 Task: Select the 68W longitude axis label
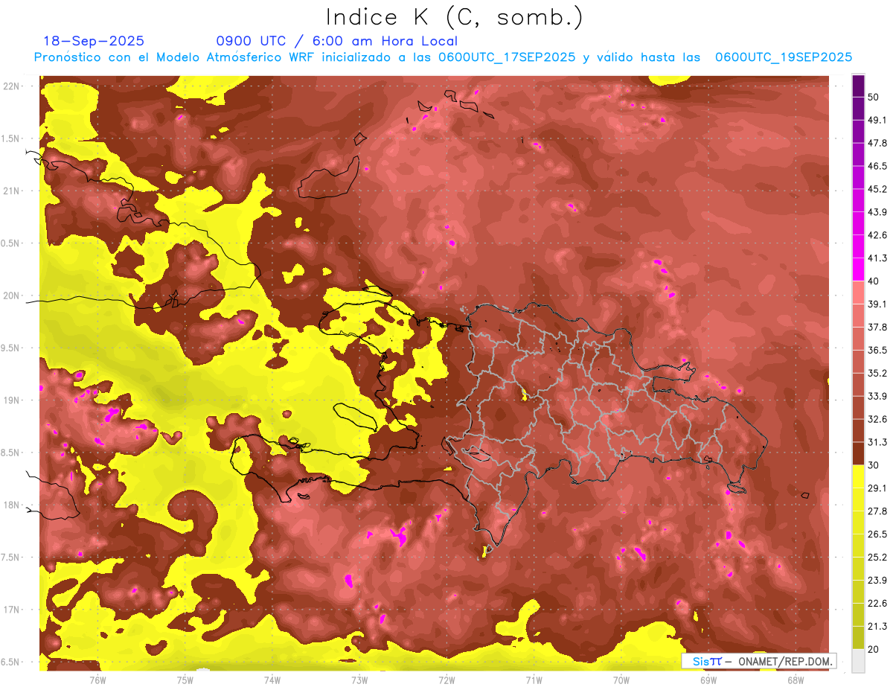click(795, 679)
